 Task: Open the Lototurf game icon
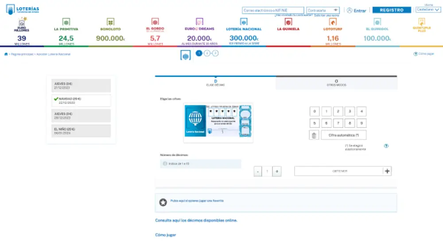[x=333, y=22]
